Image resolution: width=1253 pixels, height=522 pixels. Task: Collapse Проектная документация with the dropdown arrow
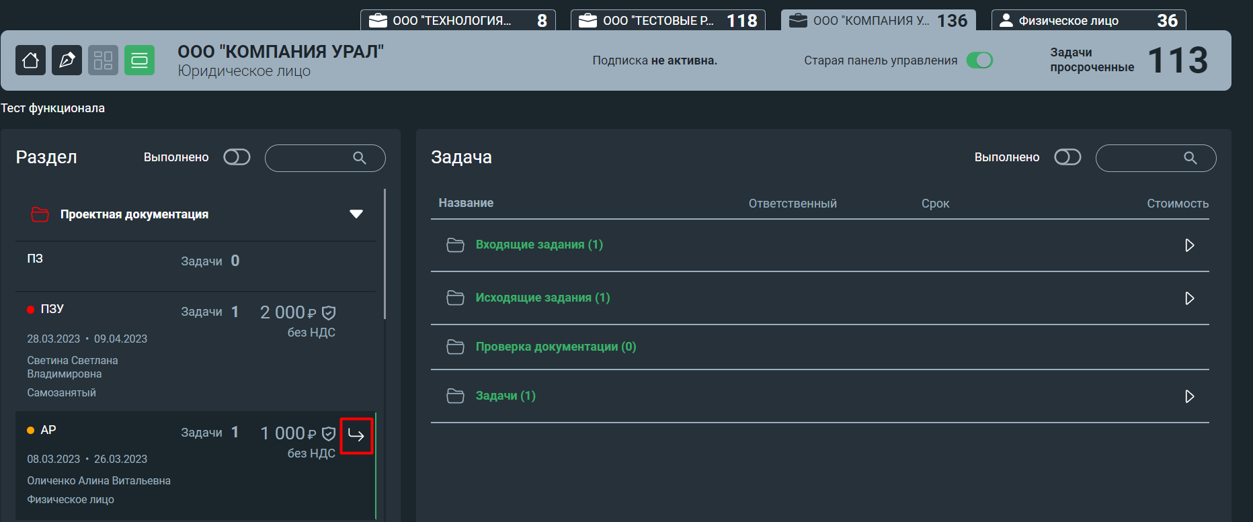click(x=356, y=214)
